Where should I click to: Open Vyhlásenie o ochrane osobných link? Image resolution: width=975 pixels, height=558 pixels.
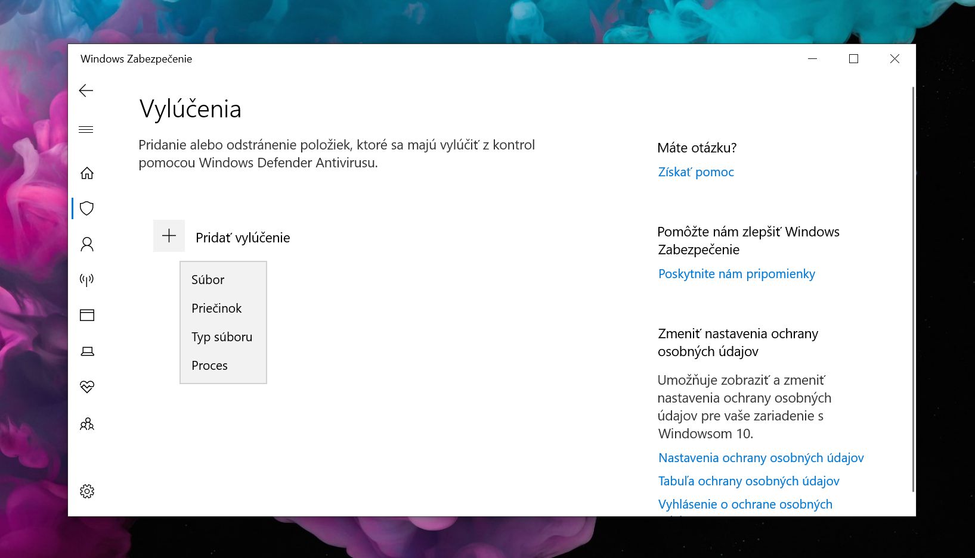pos(745,504)
